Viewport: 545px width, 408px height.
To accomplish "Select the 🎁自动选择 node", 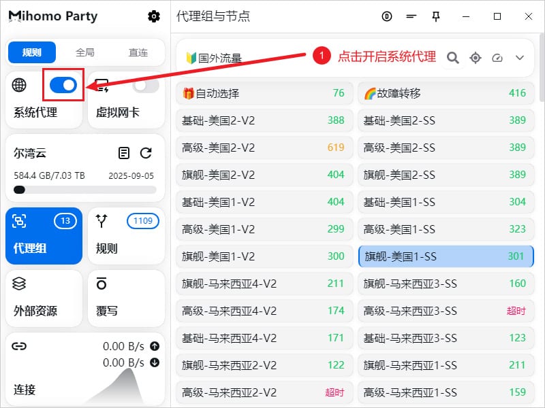I will (x=264, y=93).
